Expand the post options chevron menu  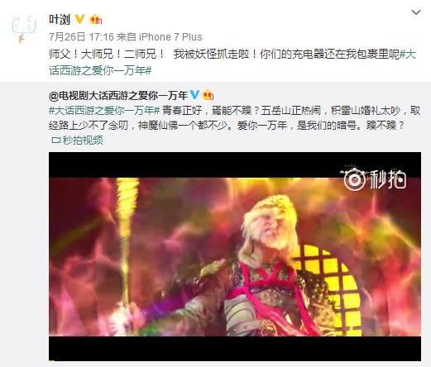pyautogui.click(x=416, y=12)
